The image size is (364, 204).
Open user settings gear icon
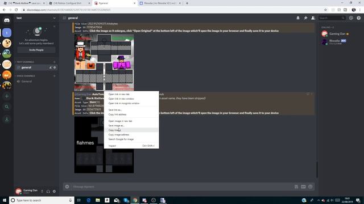[54, 192]
